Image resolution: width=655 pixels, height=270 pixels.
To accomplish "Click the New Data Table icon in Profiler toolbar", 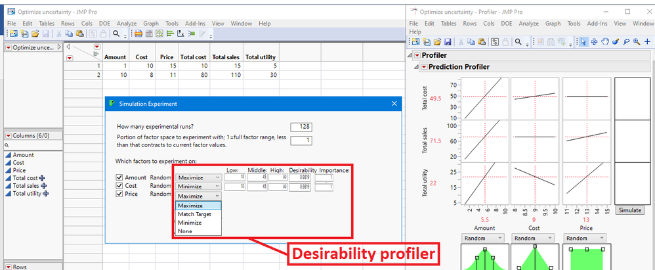I will [x=415, y=42].
